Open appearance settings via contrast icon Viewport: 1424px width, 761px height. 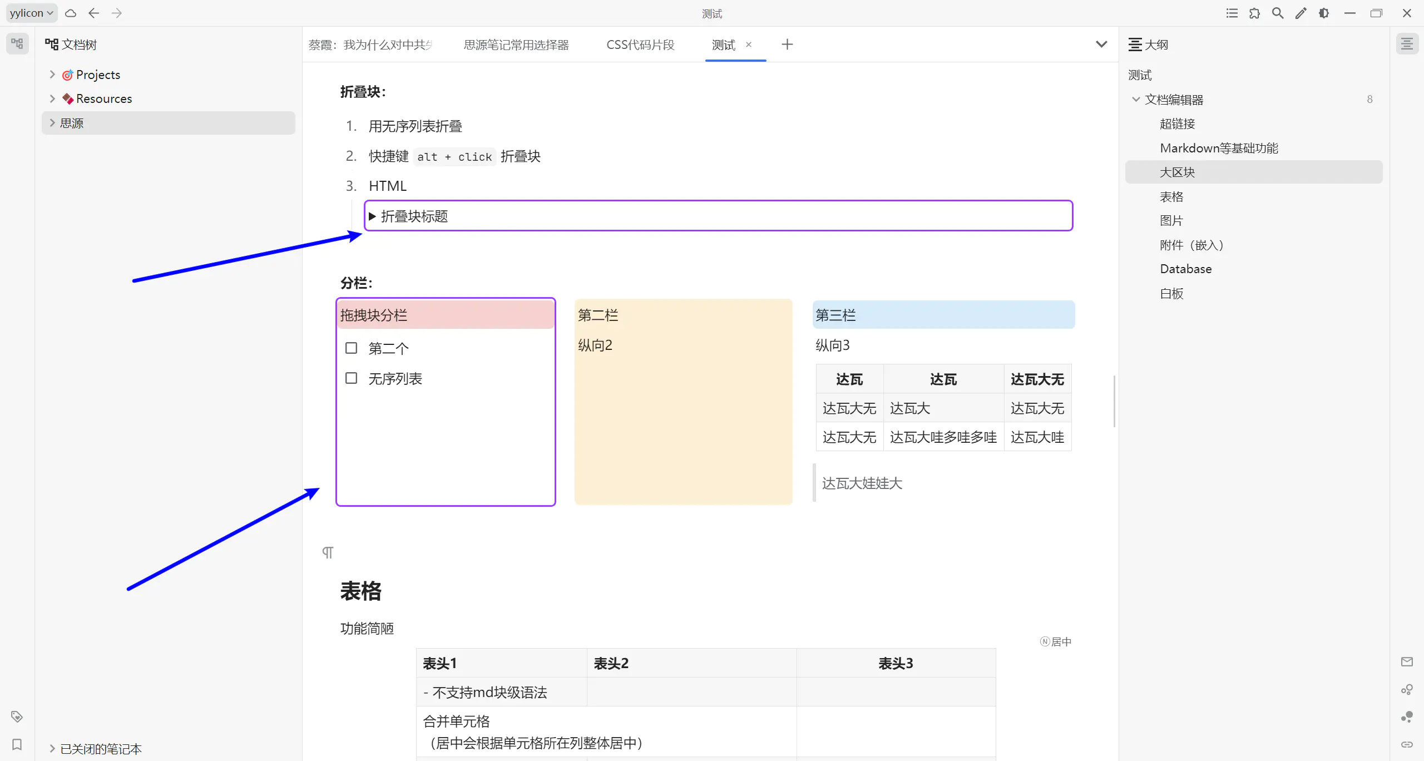[1324, 13]
